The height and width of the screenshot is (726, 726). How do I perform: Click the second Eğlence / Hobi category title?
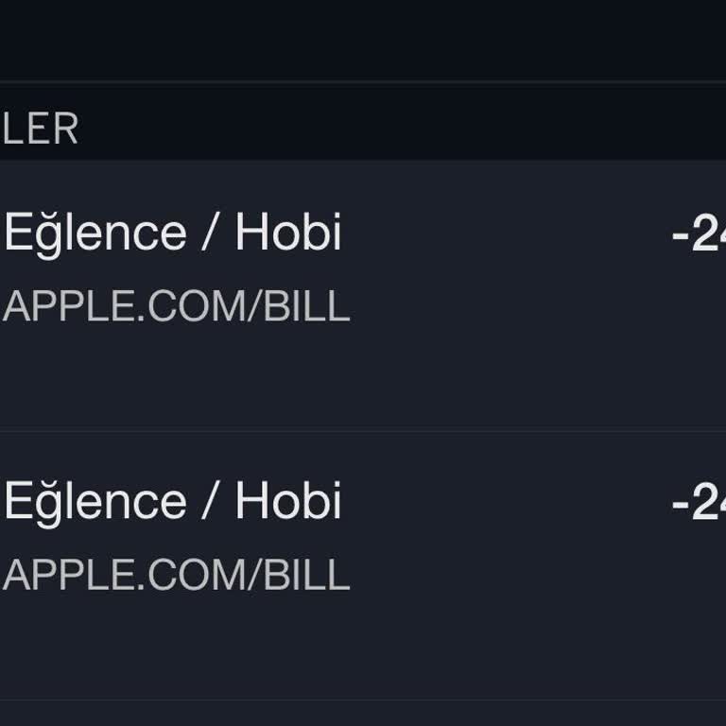(172, 501)
